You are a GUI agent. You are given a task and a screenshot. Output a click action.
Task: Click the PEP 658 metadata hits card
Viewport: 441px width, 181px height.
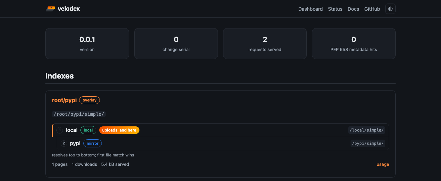(x=354, y=44)
